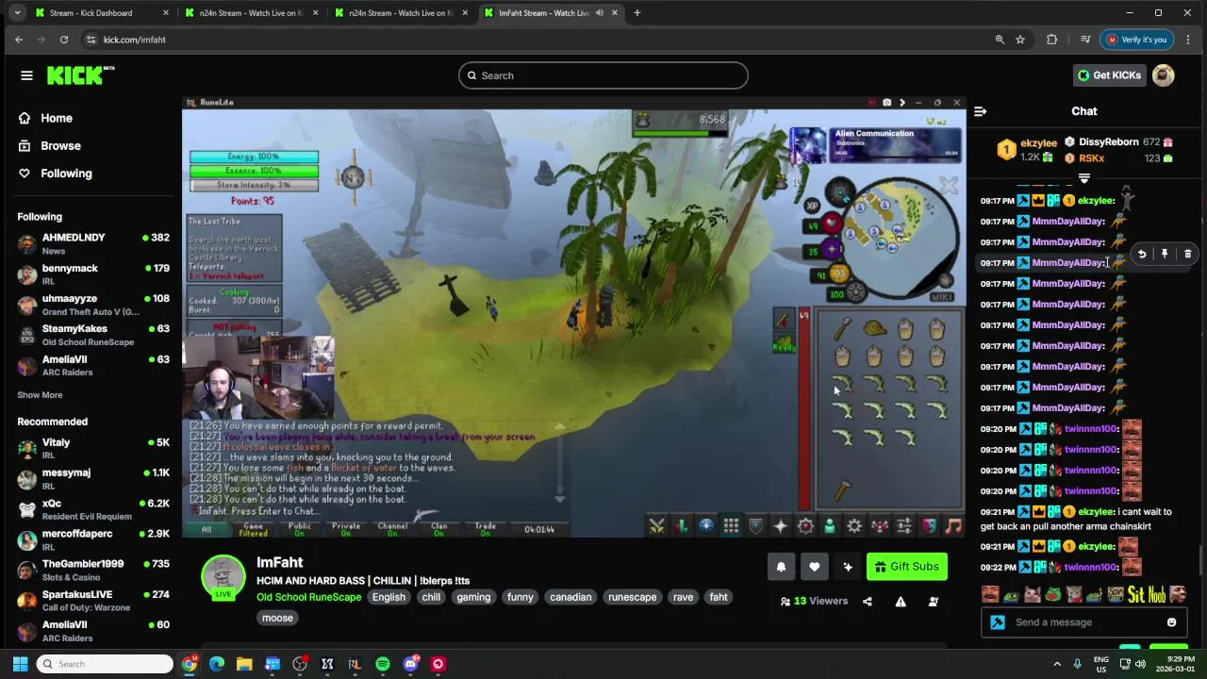
Task: Toggle the in-game Game Filtered chat setting
Action: click(254, 529)
